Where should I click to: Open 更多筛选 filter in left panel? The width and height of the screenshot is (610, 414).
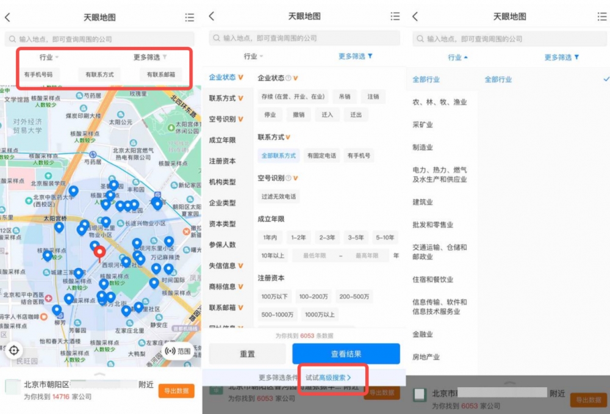pyautogui.click(x=150, y=57)
